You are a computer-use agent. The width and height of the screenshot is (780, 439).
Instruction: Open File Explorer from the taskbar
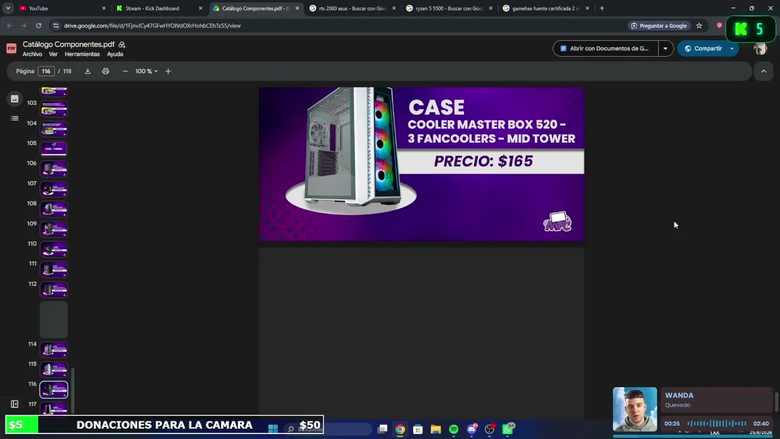tap(436, 429)
